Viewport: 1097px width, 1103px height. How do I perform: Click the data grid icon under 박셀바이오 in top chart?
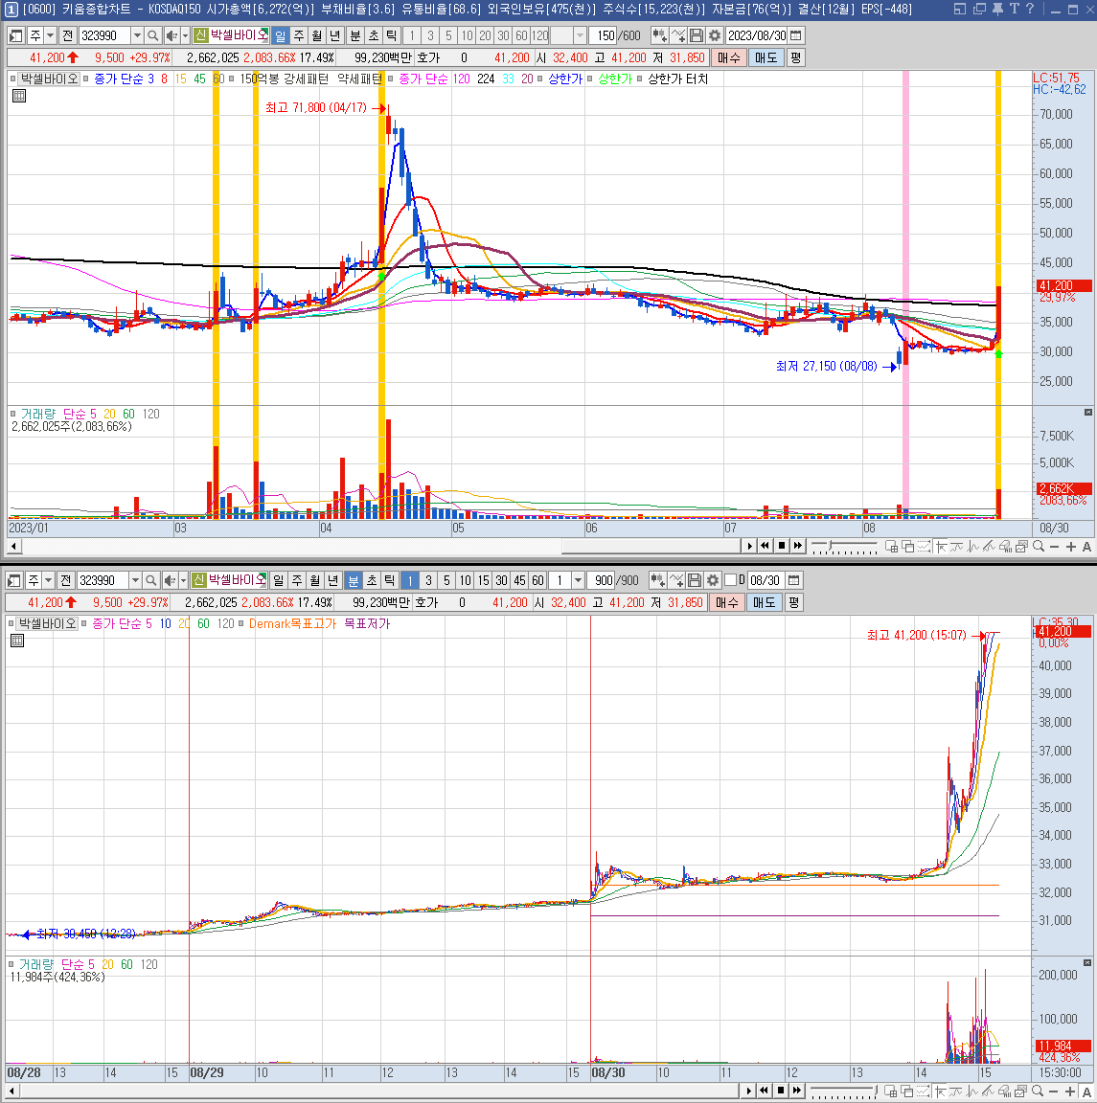pyautogui.click(x=19, y=96)
